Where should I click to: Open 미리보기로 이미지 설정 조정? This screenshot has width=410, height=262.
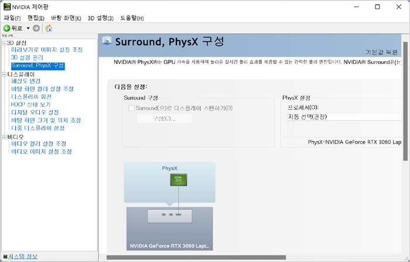tap(47, 50)
